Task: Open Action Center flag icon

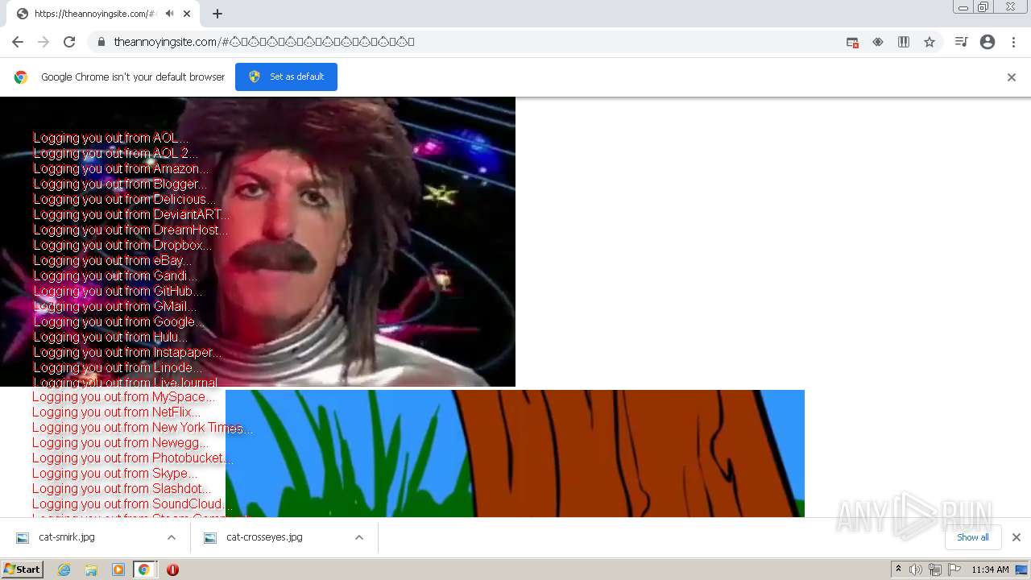Action: coord(954,570)
